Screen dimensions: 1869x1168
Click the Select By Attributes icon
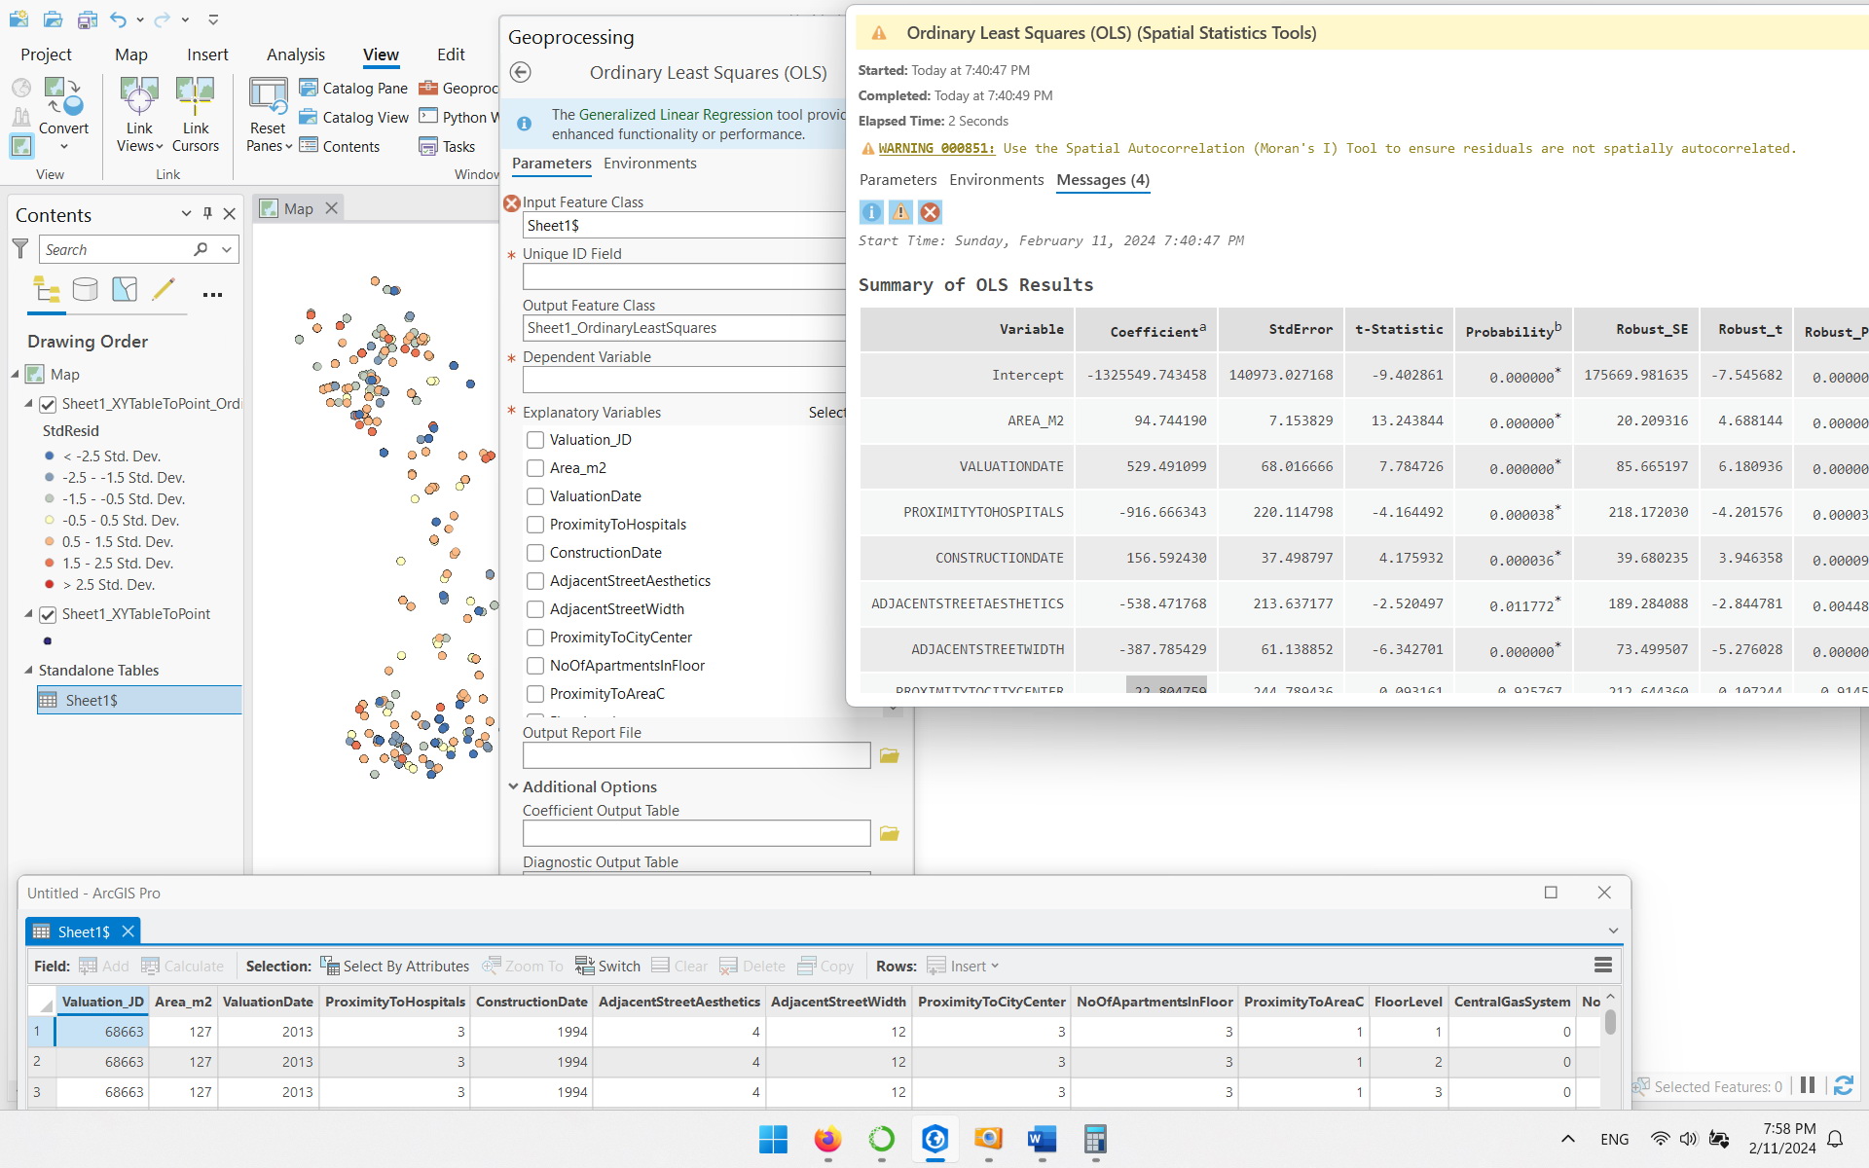click(329, 966)
